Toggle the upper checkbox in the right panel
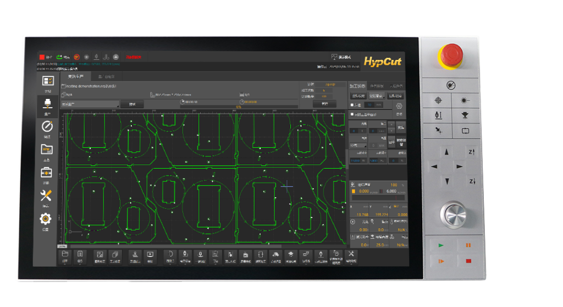 click(x=352, y=105)
